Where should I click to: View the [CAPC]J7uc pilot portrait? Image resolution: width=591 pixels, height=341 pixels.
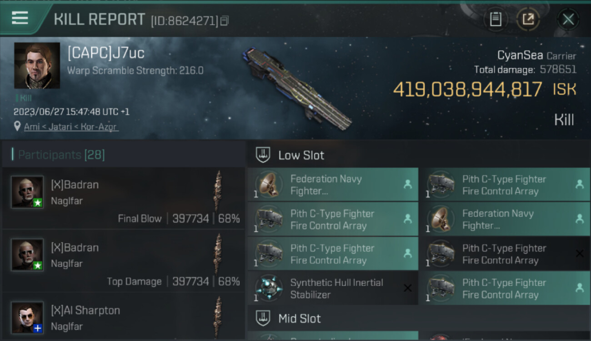(37, 65)
